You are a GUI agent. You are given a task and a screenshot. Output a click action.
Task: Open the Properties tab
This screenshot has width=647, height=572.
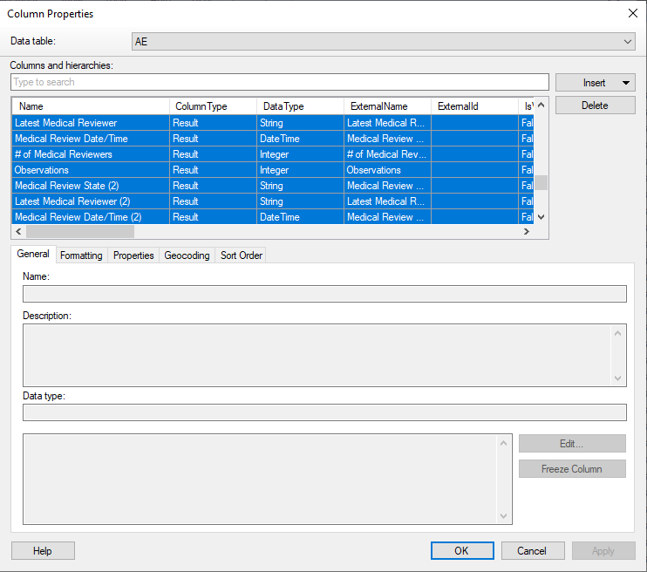click(133, 255)
